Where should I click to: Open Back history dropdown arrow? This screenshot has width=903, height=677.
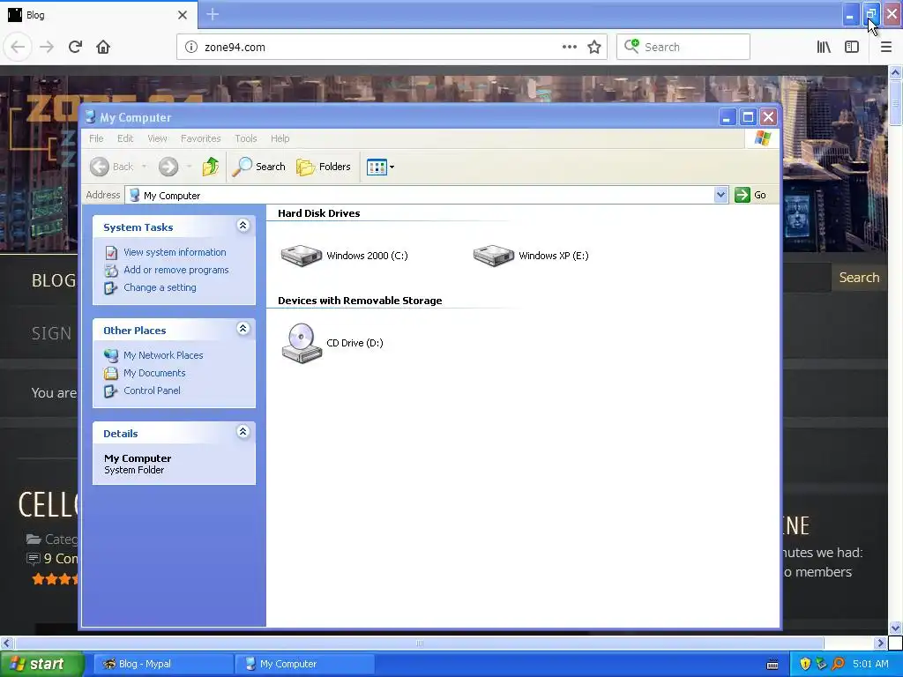[x=144, y=167]
